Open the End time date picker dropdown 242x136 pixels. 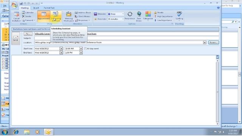(x=61, y=53)
